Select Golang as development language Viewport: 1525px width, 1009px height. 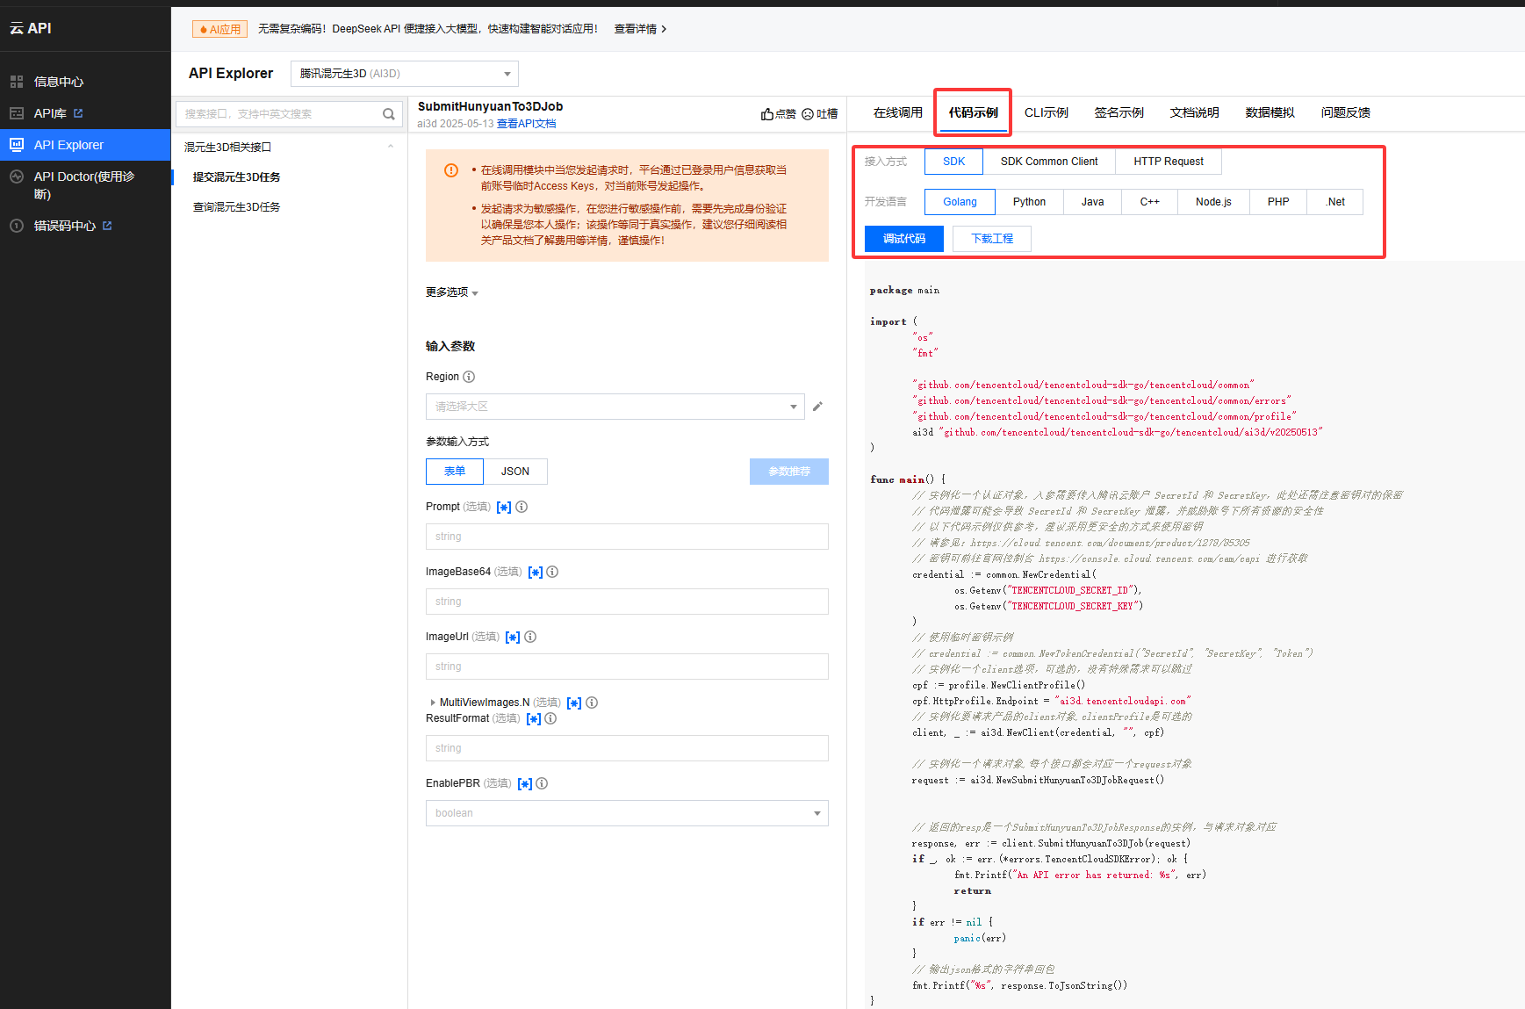(x=960, y=202)
